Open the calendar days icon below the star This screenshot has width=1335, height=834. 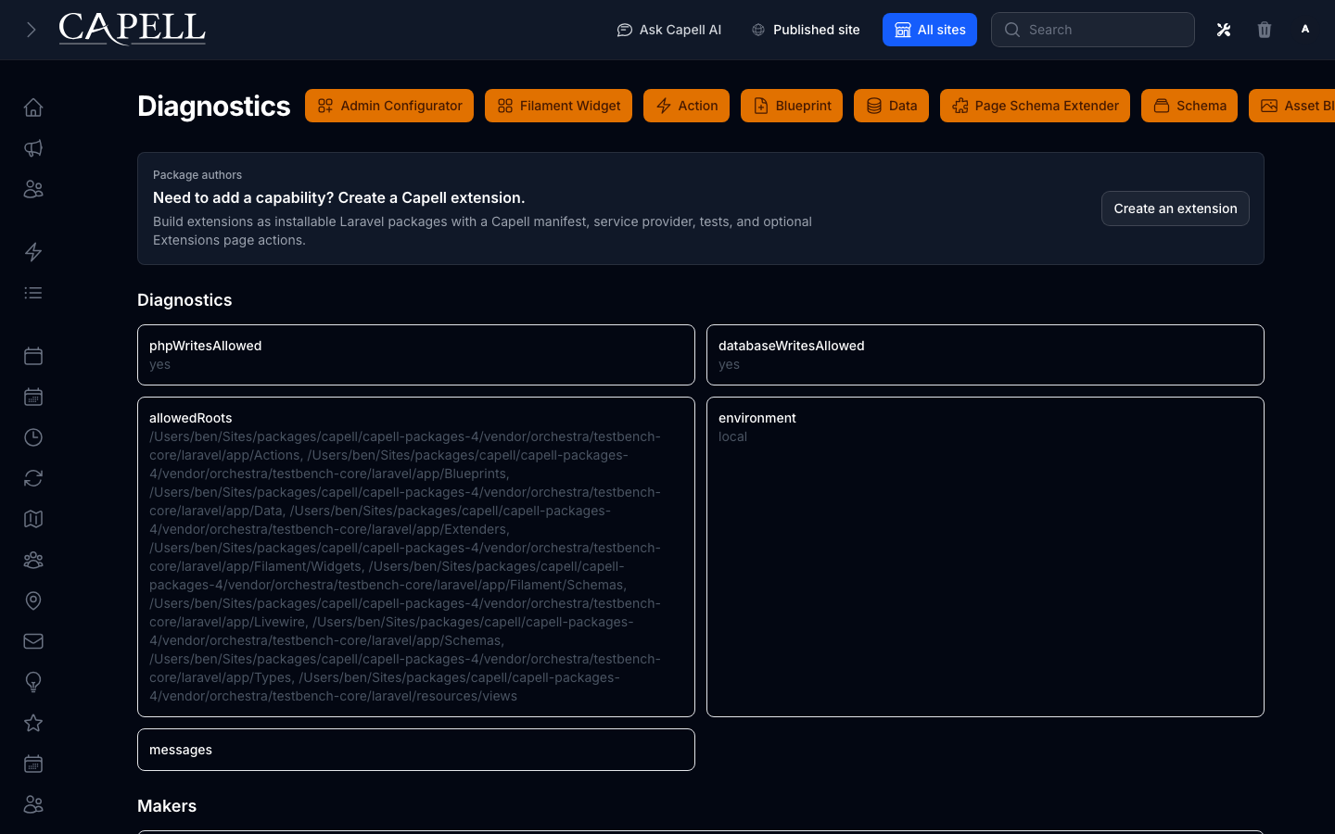(x=33, y=764)
